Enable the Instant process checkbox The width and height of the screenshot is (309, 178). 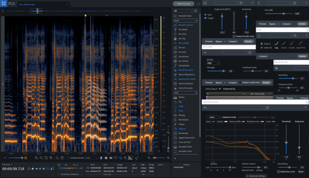pos(68,158)
